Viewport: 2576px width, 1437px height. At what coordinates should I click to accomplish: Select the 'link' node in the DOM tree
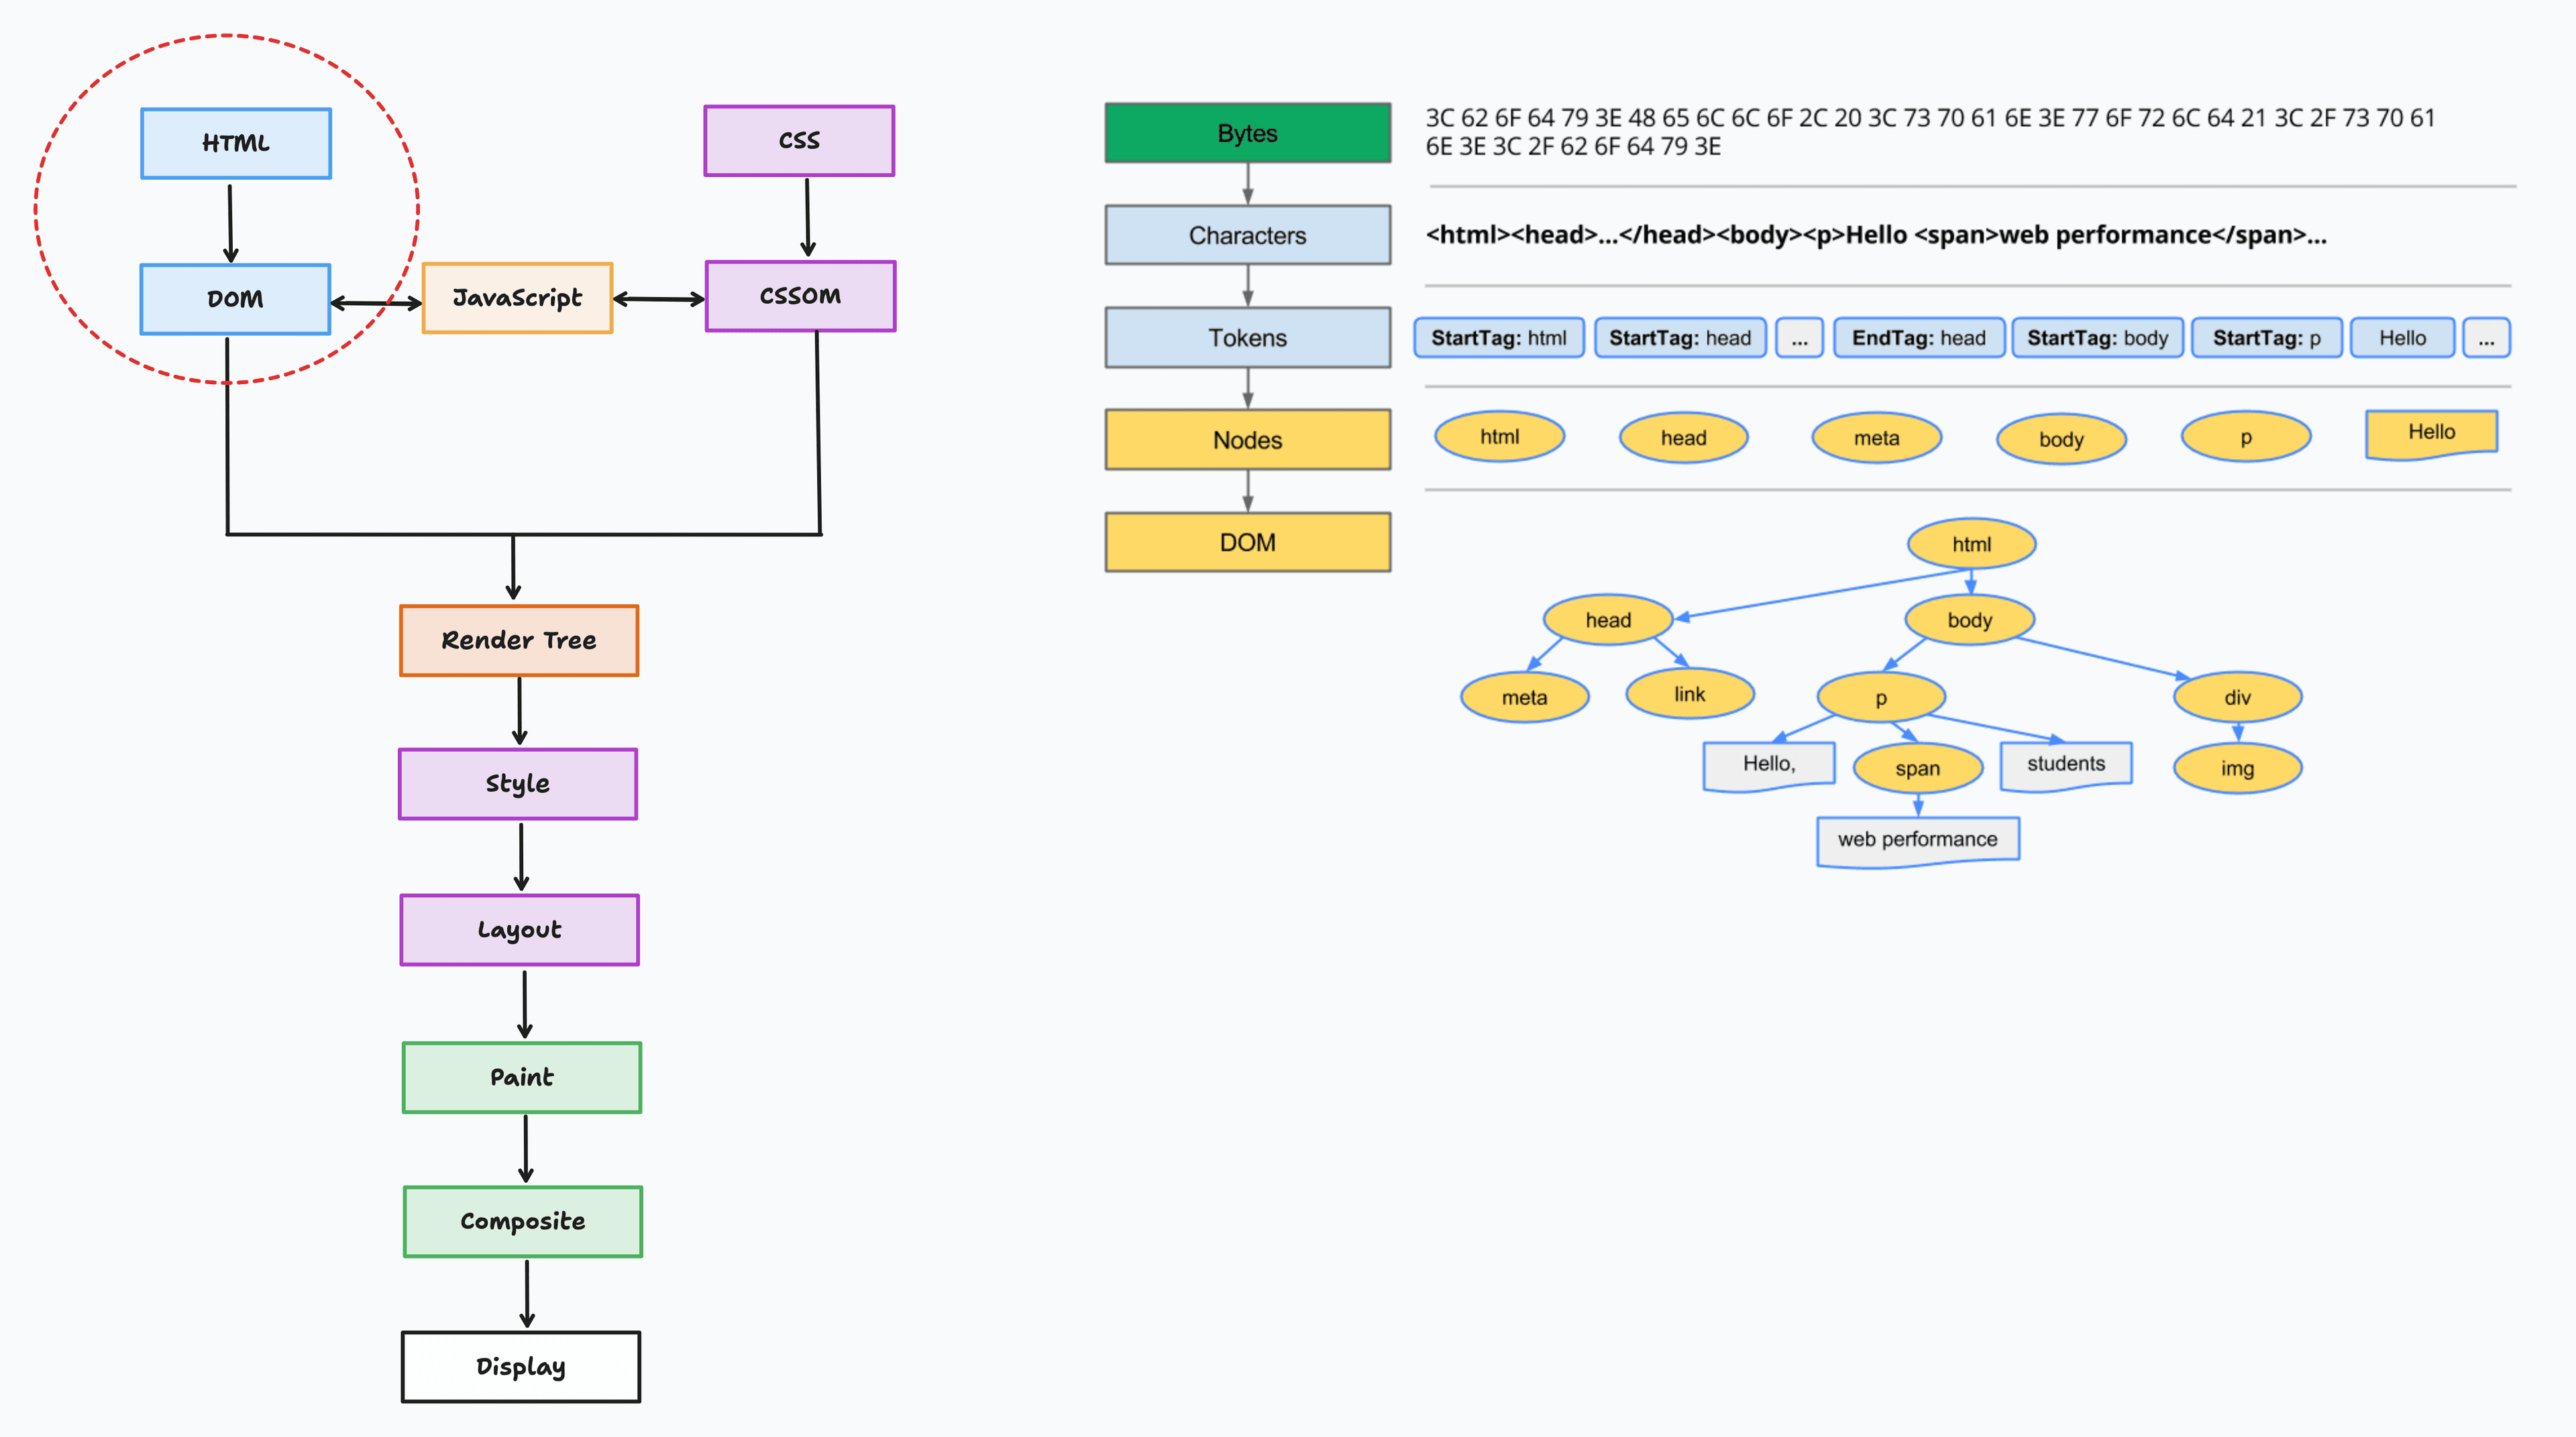click(x=1690, y=695)
